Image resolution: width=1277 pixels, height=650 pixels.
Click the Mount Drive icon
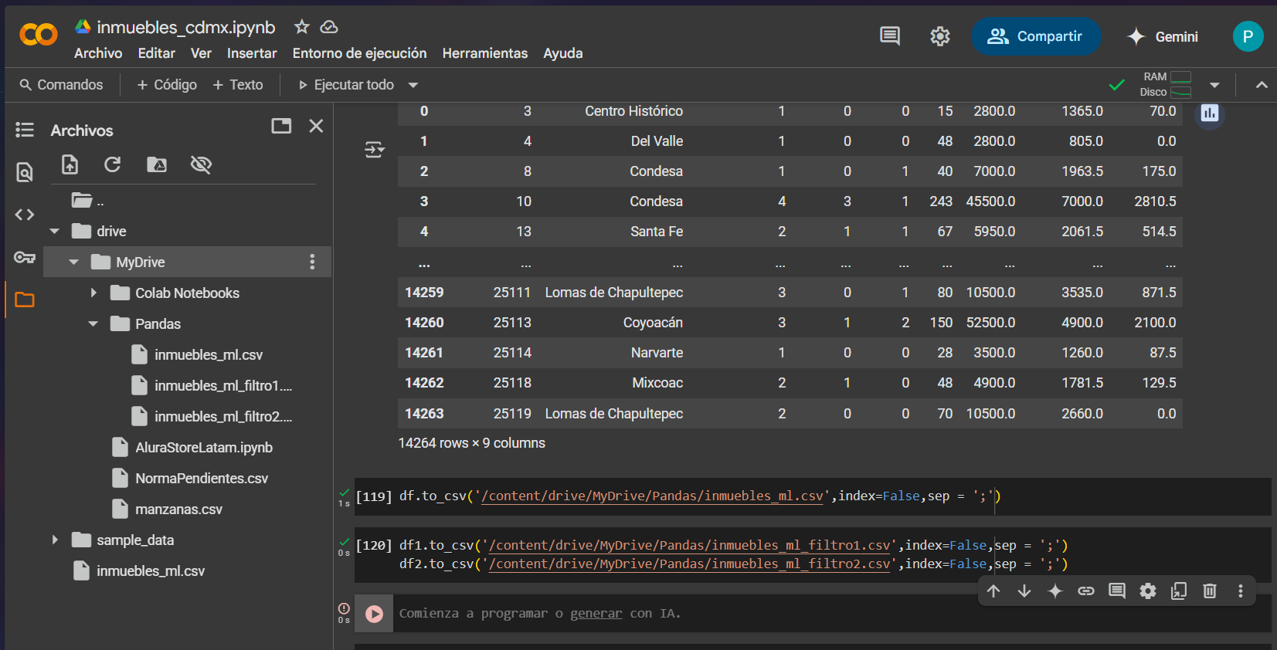pyautogui.click(x=157, y=164)
